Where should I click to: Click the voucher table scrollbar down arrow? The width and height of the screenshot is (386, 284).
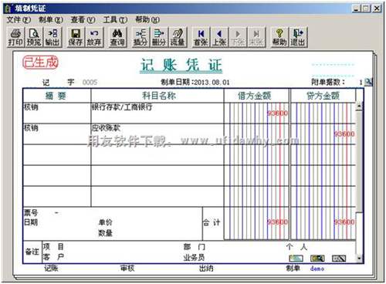359,258
